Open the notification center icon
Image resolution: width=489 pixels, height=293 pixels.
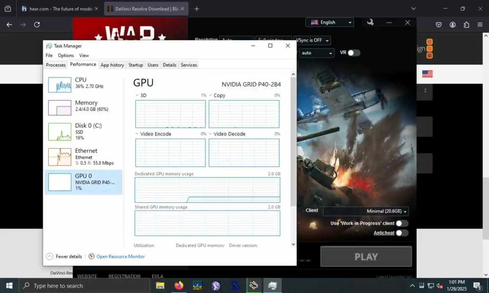pos(477,285)
